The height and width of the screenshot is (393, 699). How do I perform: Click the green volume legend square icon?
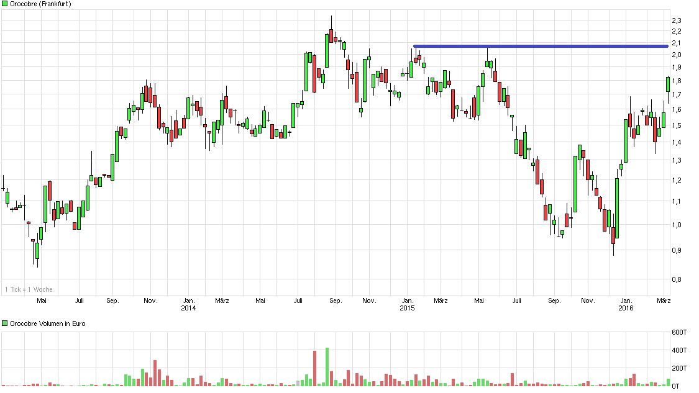(x=4, y=323)
